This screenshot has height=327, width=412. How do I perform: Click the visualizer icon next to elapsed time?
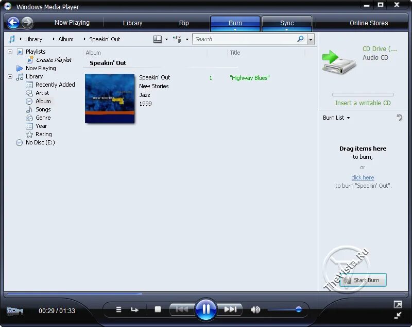click(x=15, y=311)
